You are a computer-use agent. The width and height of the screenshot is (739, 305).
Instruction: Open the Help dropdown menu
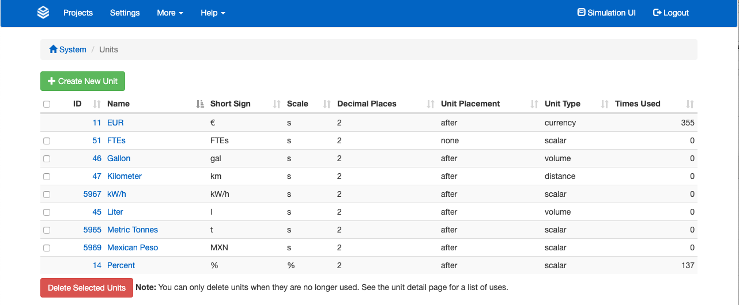point(213,13)
